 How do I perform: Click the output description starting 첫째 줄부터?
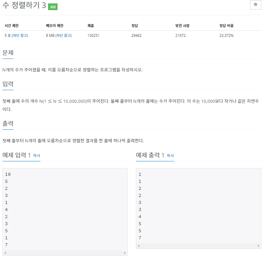coord(73,141)
